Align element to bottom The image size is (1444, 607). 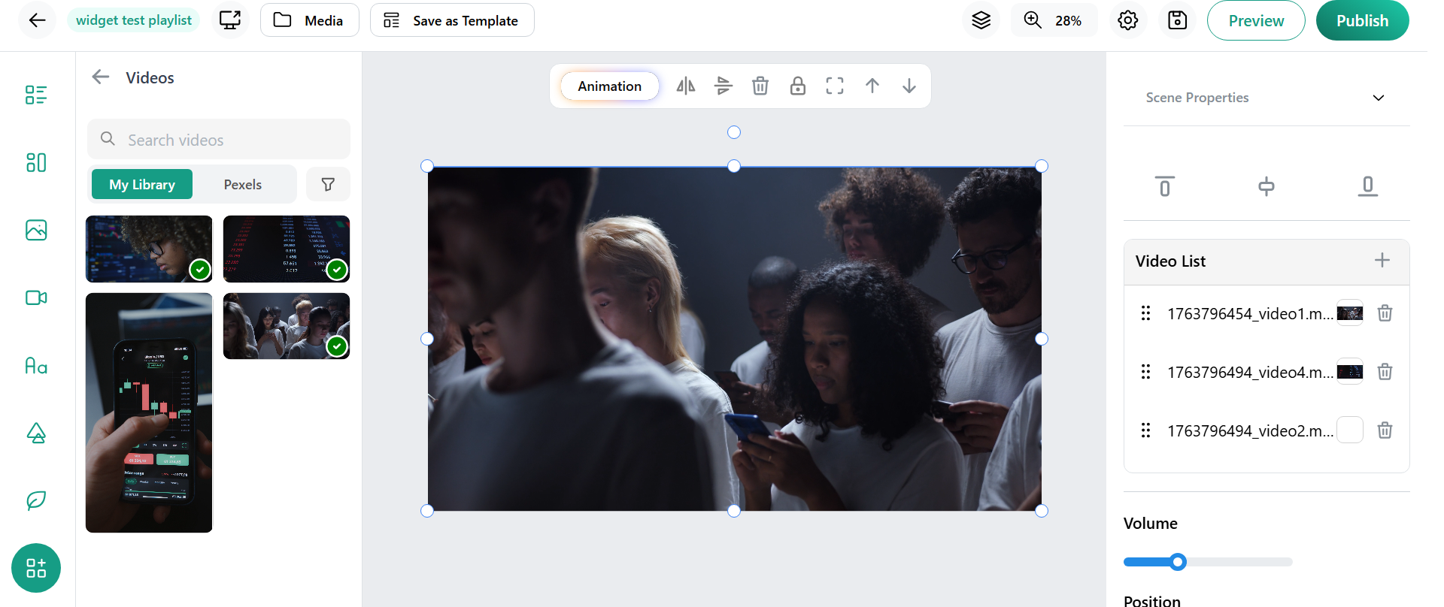(1368, 186)
